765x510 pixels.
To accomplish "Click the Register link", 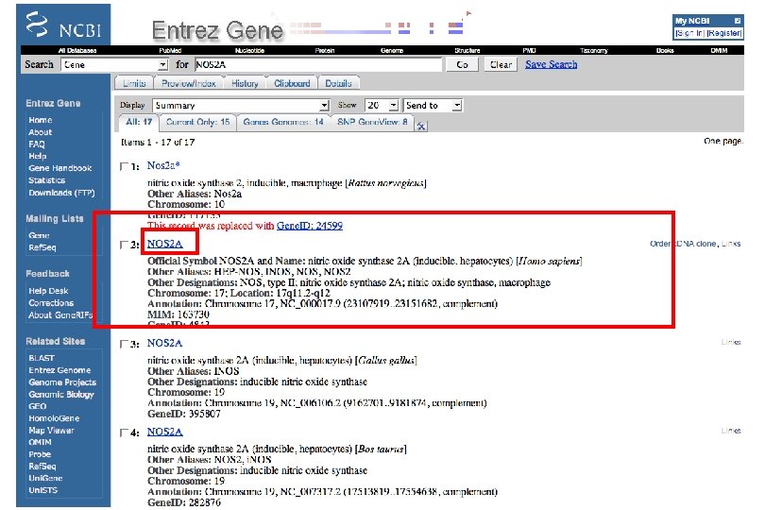I will pos(724,33).
